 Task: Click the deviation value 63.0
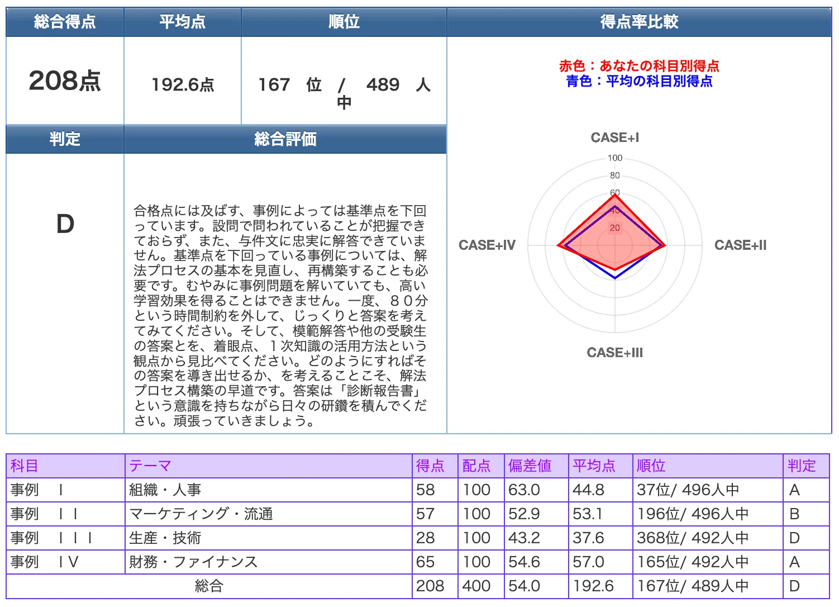[536, 490]
